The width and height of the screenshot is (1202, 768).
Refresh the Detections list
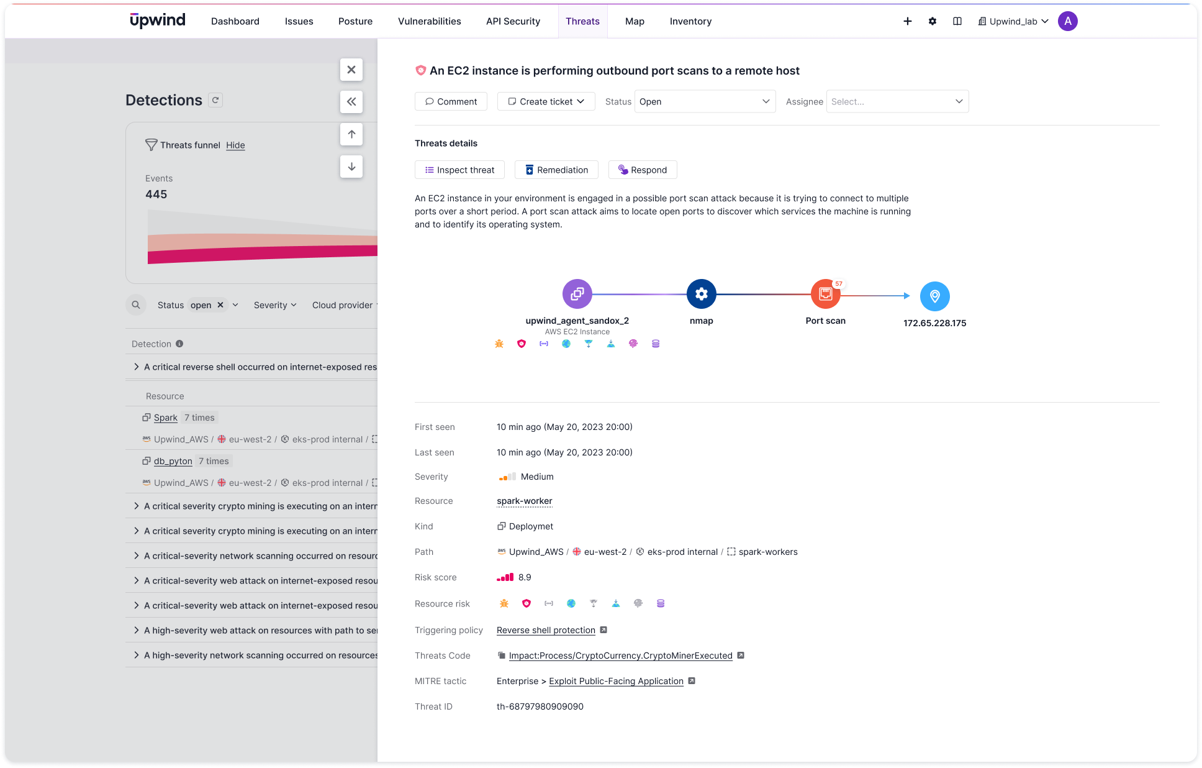pyautogui.click(x=215, y=100)
